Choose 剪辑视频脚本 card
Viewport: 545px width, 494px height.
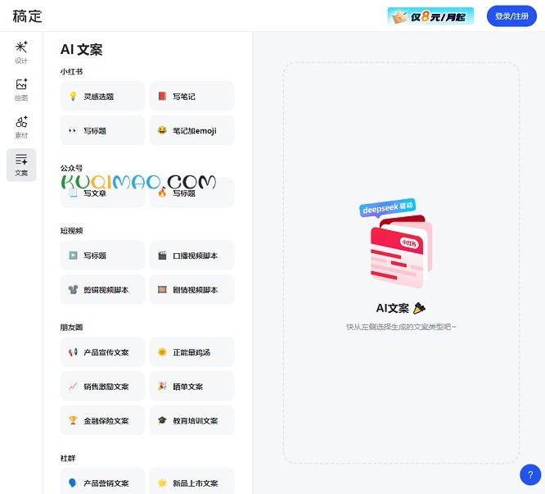(102, 289)
